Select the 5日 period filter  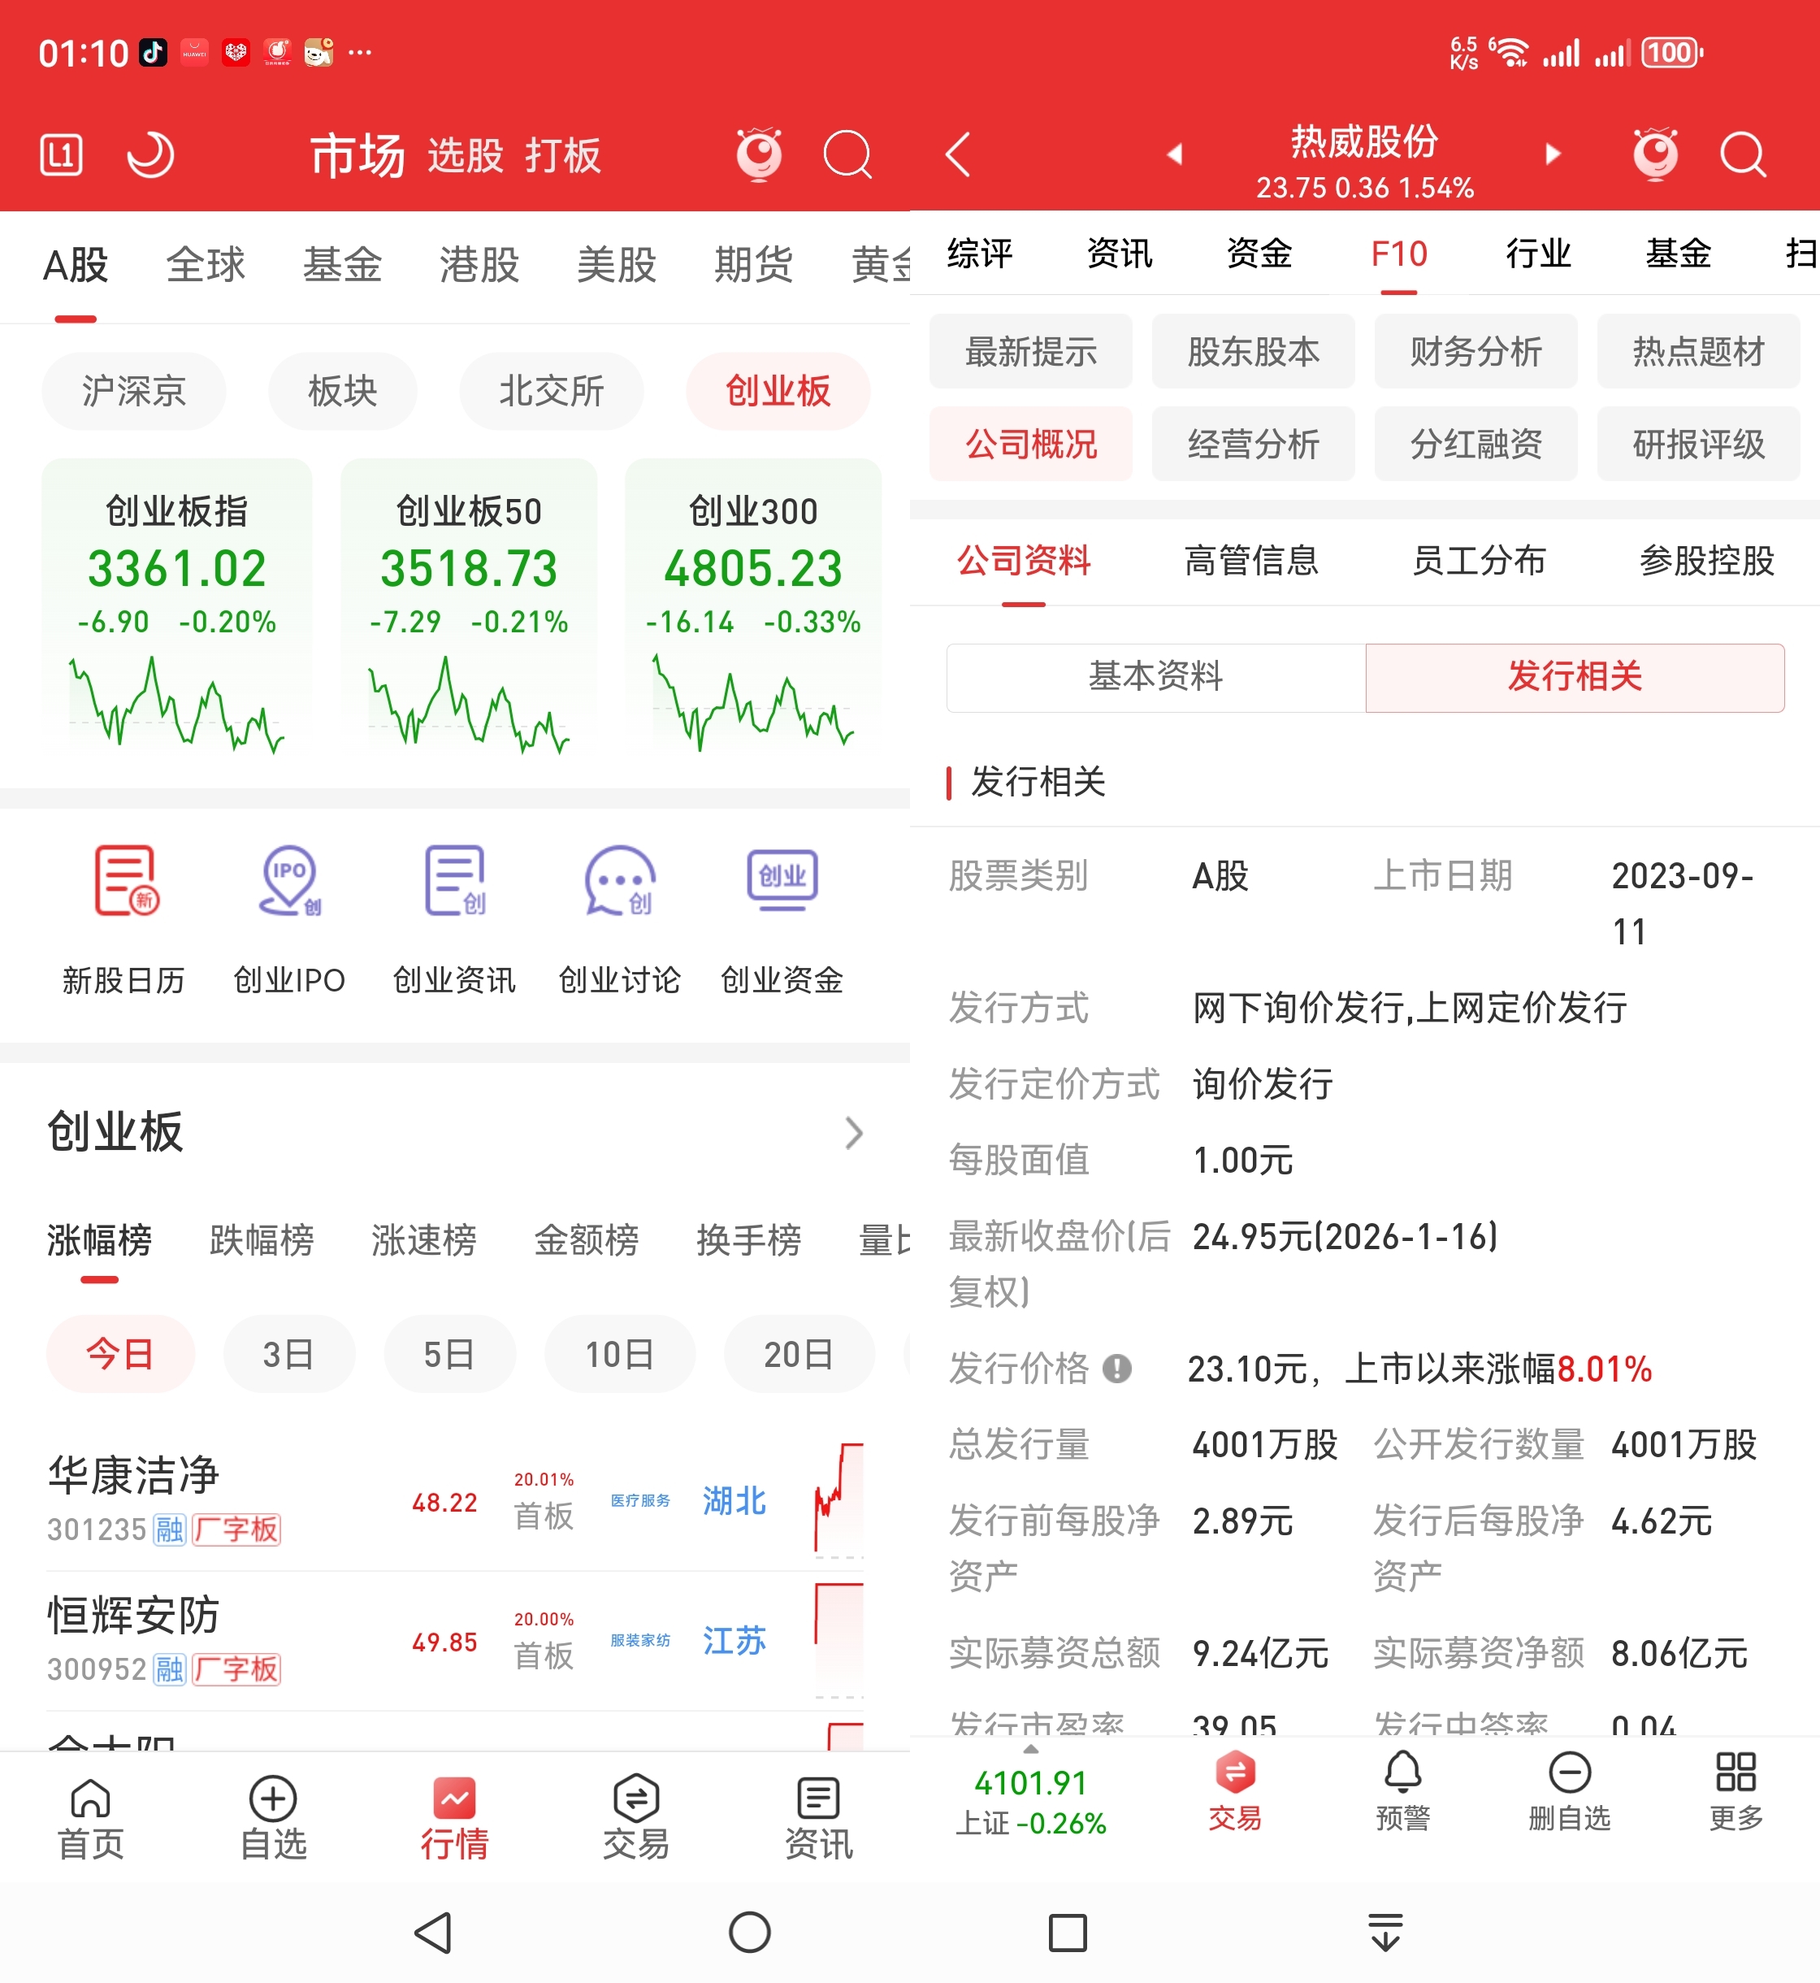click(449, 1353)
